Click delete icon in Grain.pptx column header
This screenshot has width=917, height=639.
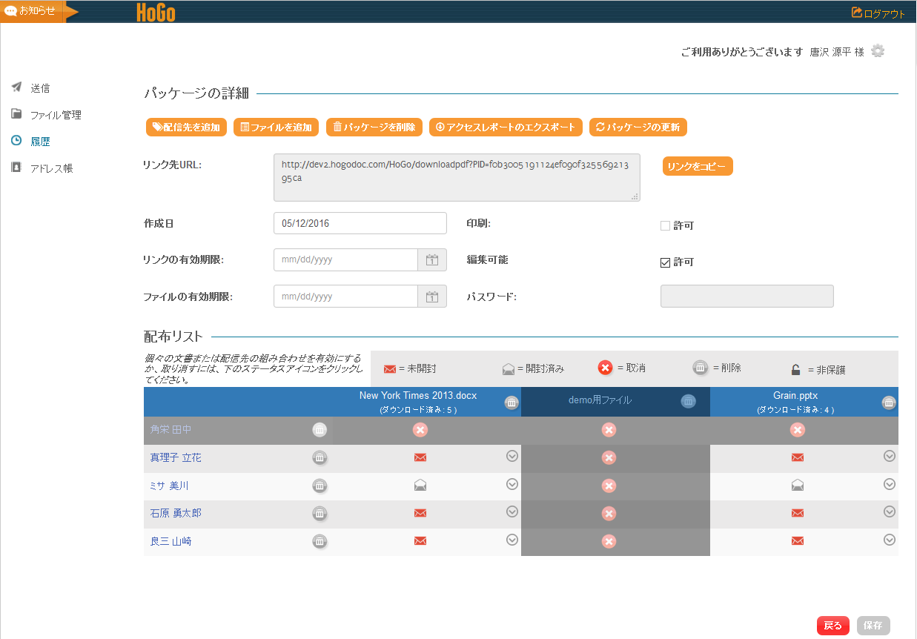click(x=889, y=403)
